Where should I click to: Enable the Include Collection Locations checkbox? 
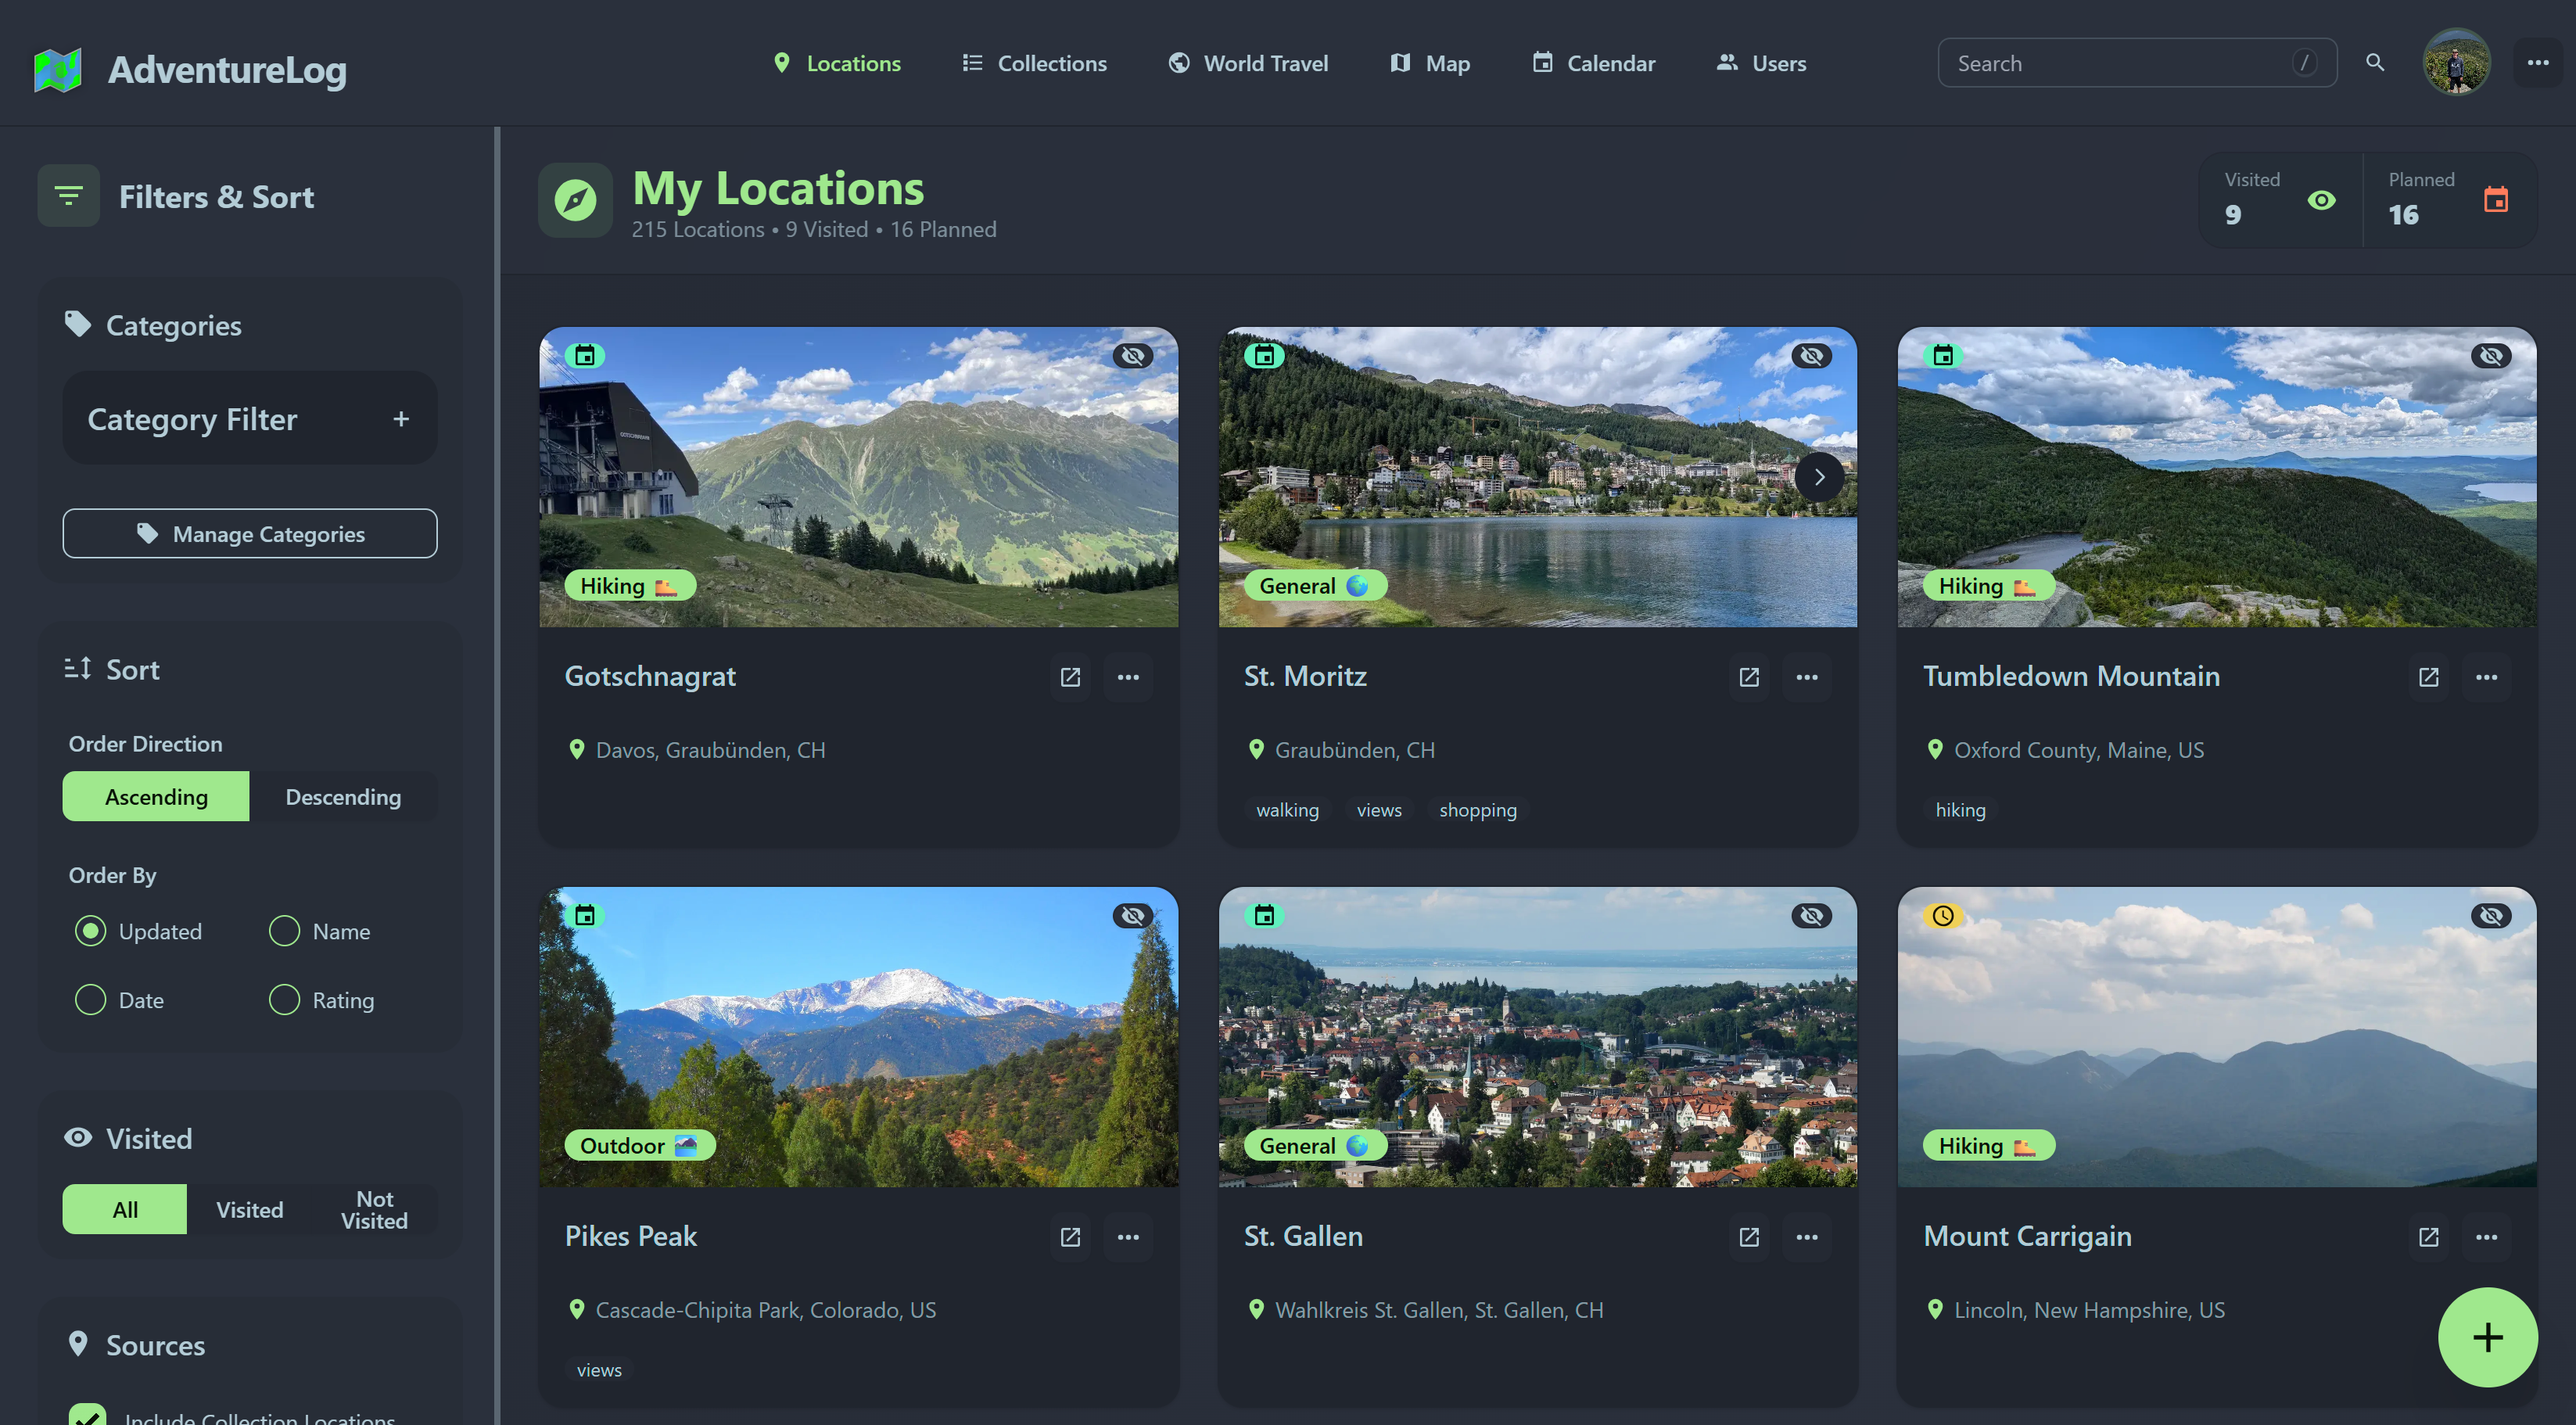pos(89,1413)
